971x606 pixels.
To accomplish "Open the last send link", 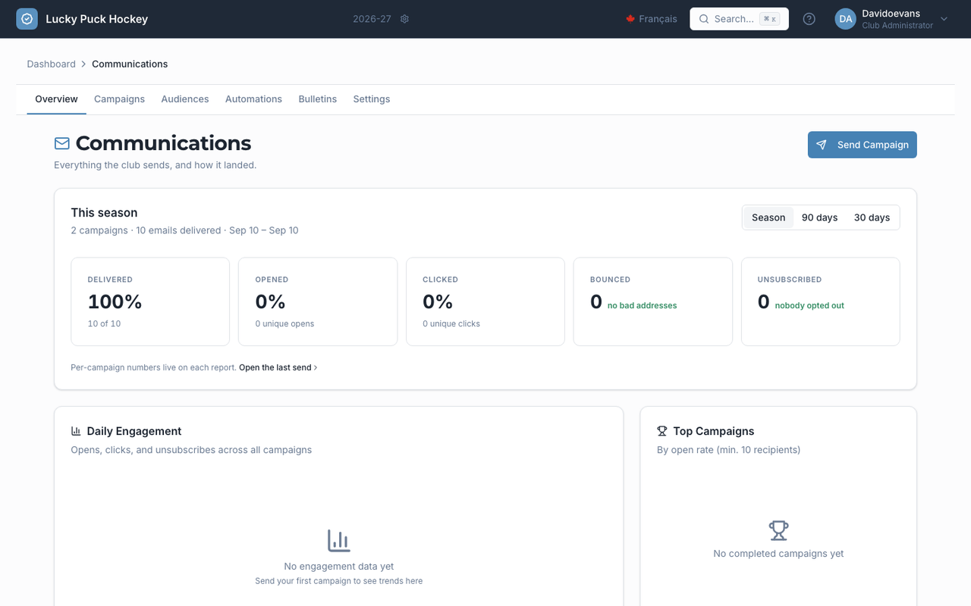I will pos(278,367).
